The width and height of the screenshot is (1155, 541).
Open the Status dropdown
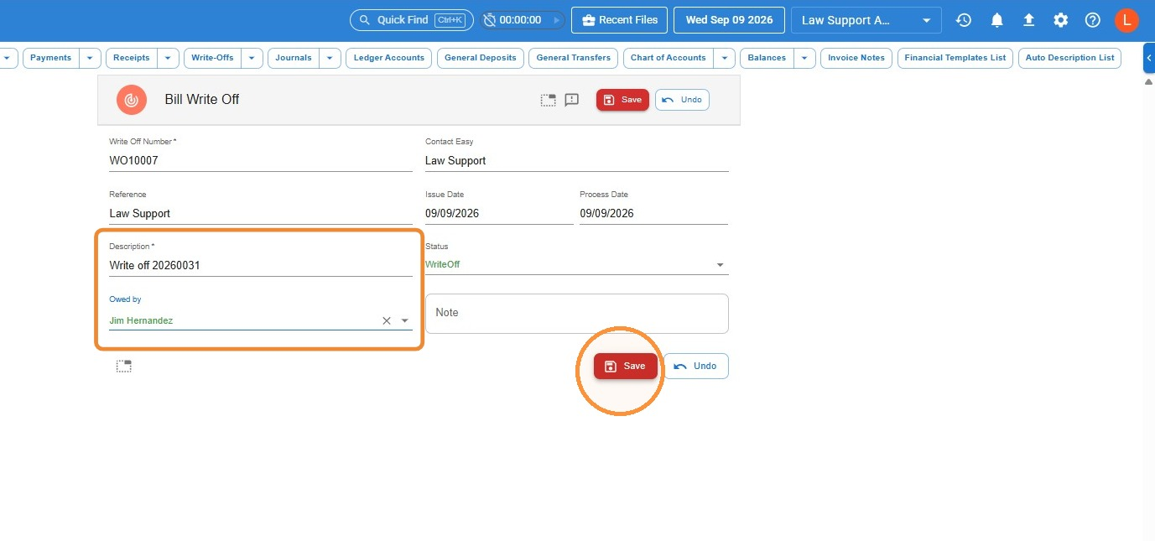(577, 265)
